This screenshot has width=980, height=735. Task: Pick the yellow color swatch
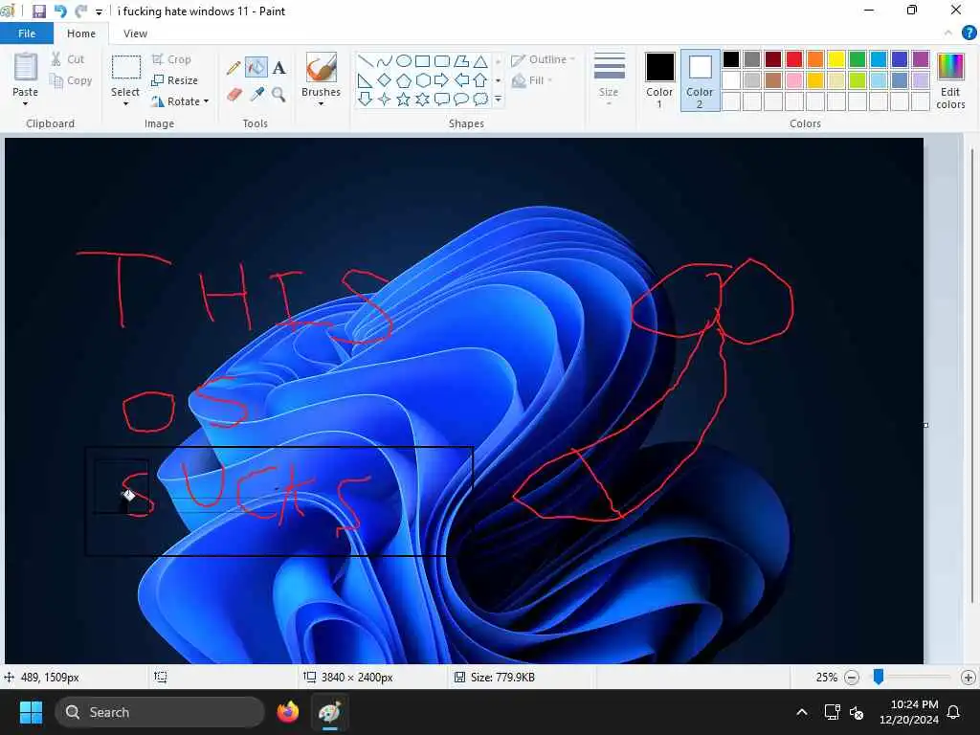(836, 59)
